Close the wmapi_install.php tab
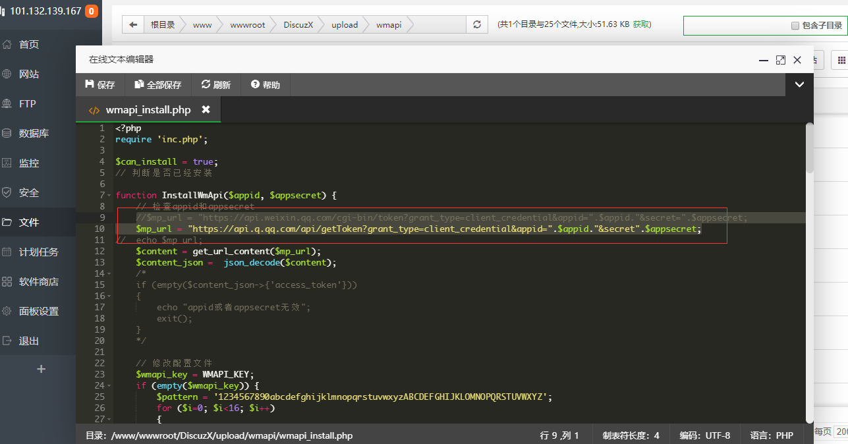Image resolution: width=848 pixels, height=444 pixels. pyautogui.click(x=206, y=109)
